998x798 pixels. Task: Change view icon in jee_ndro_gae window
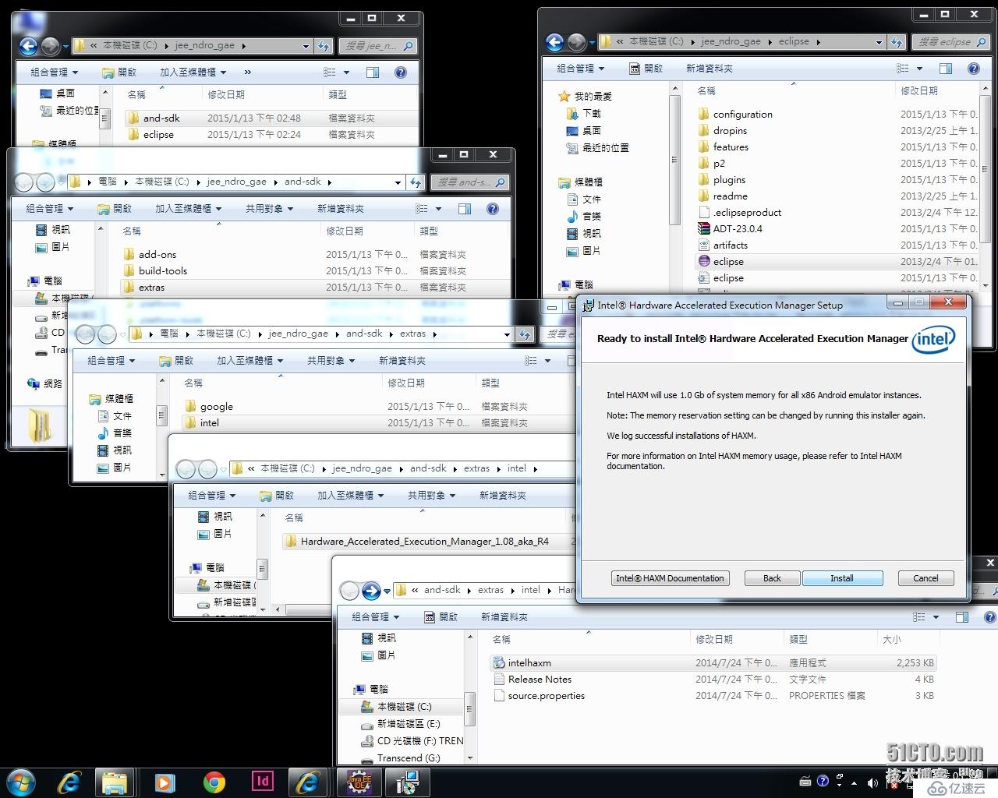(x=331, y=72)
